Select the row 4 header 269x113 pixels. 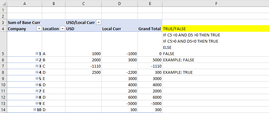coord(3,29)
